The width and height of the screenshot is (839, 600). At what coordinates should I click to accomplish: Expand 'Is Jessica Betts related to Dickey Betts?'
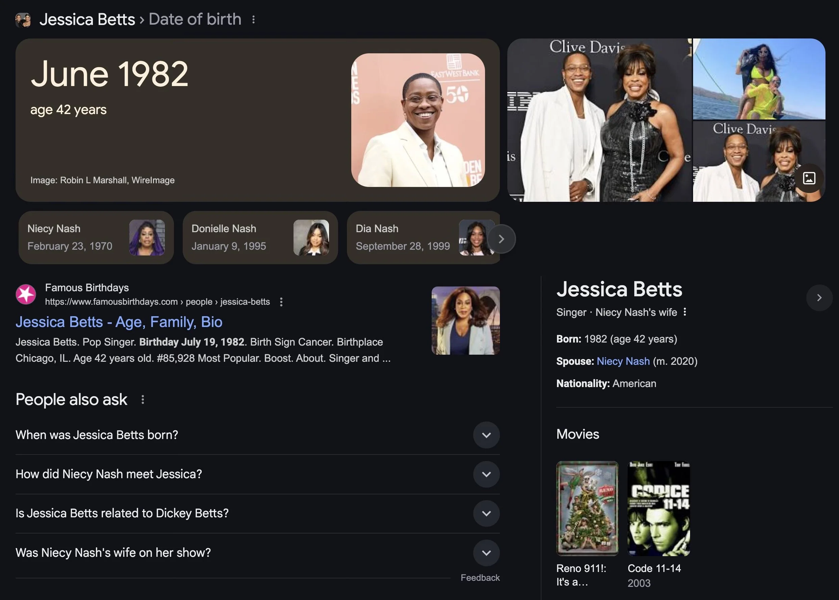486,514
